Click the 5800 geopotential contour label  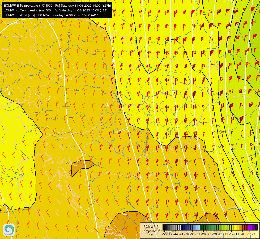(x=198, y=146)
